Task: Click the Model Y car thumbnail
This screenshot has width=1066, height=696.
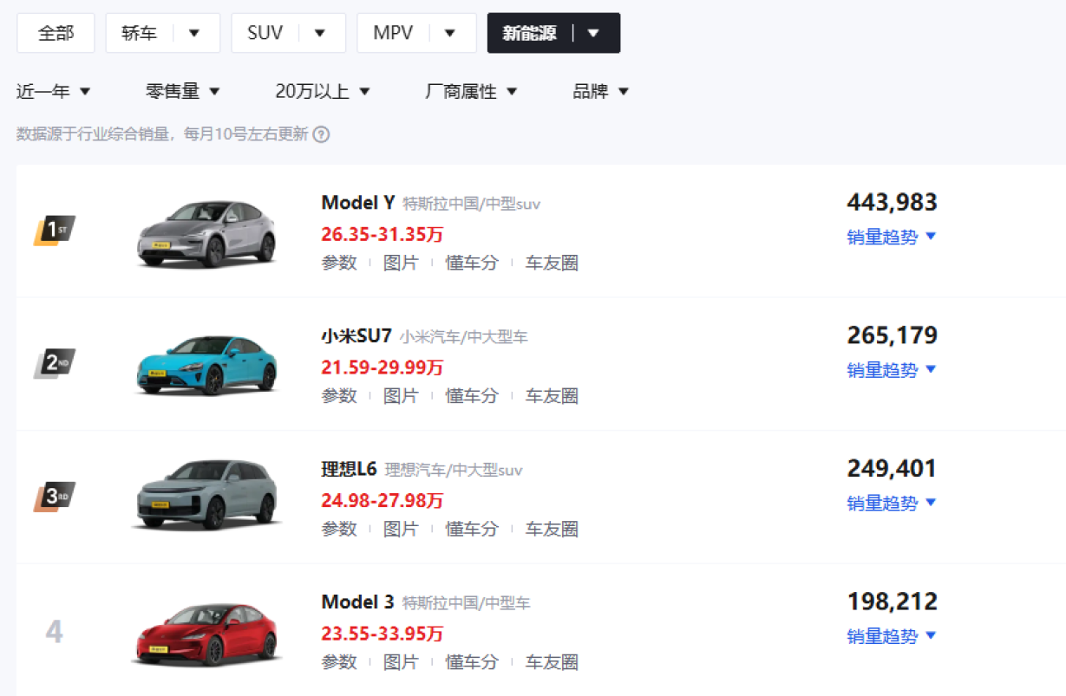Action: [x=206, y=233]
